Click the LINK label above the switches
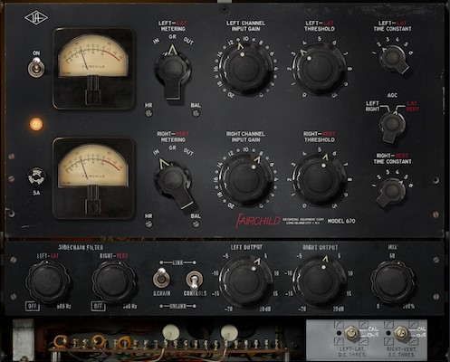The width and height of the screenshot is (450, 362). coord(178,262)
